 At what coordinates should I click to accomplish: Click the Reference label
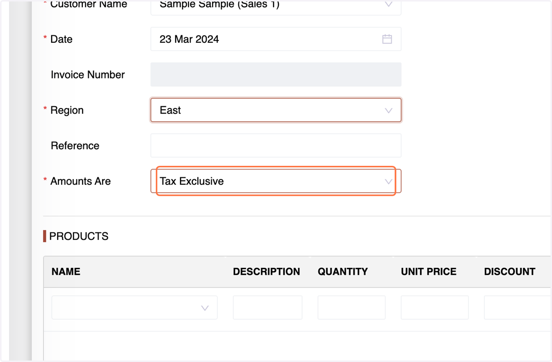[75, 146]
